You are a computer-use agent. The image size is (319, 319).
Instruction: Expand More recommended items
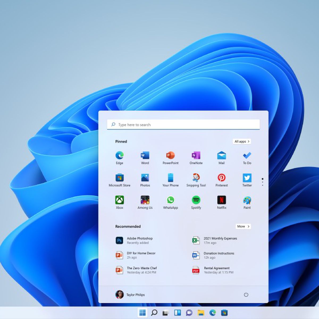[x=243, y=226]
